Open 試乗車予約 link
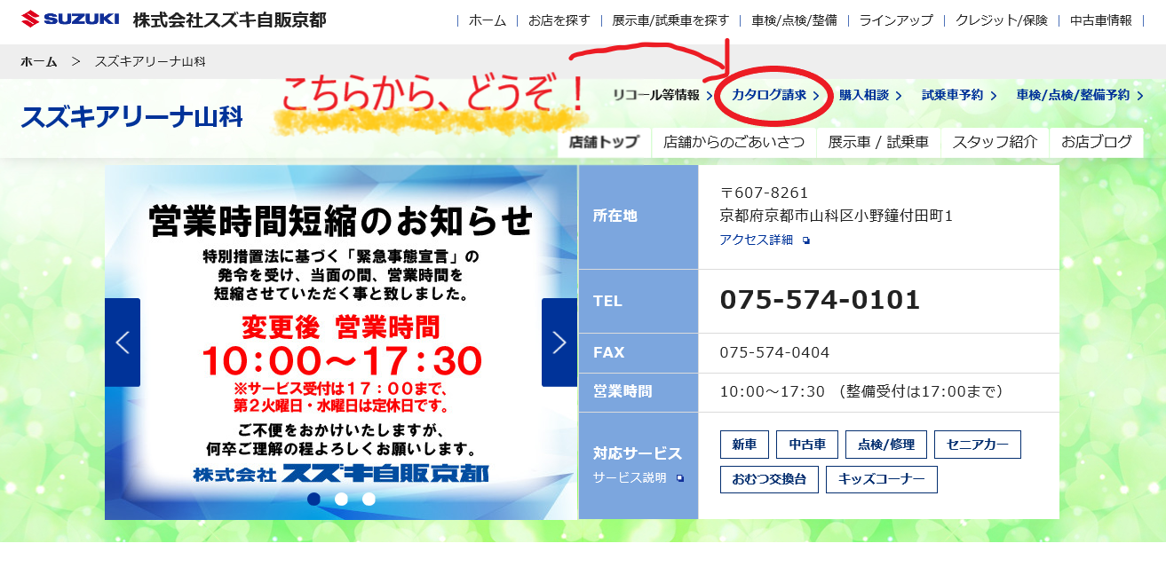Image resolution: width=1166 pixels, height=567 pixels. [x=959, y=95]
